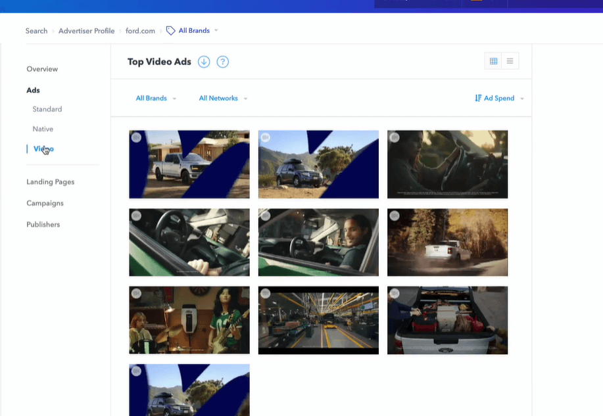603x416 pixels.
Task: Open All Brands breadcrumb dropdown
Action: click(x=216, y=31)
